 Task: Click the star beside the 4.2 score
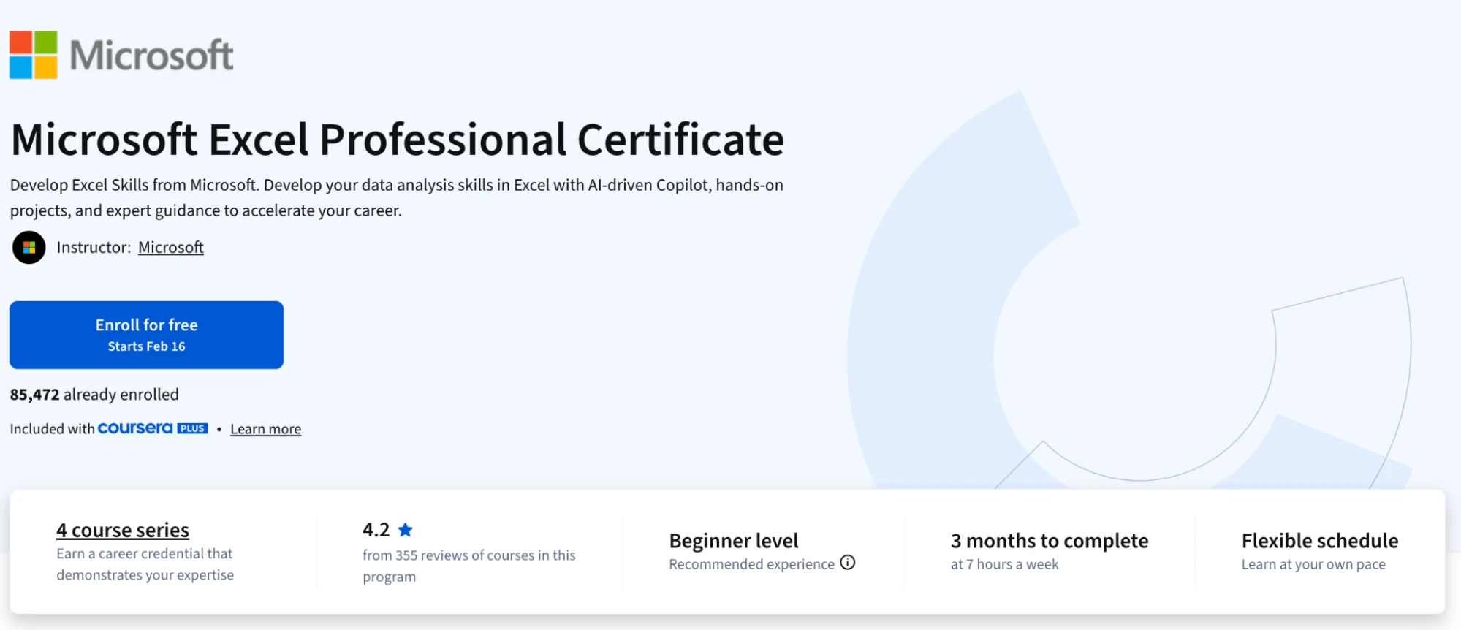point(406,530)
